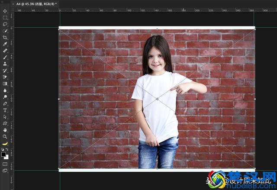The height and width of the screenshot is (190, 277).
Task: Activate the Pen tool
Action: click(5, 103)
